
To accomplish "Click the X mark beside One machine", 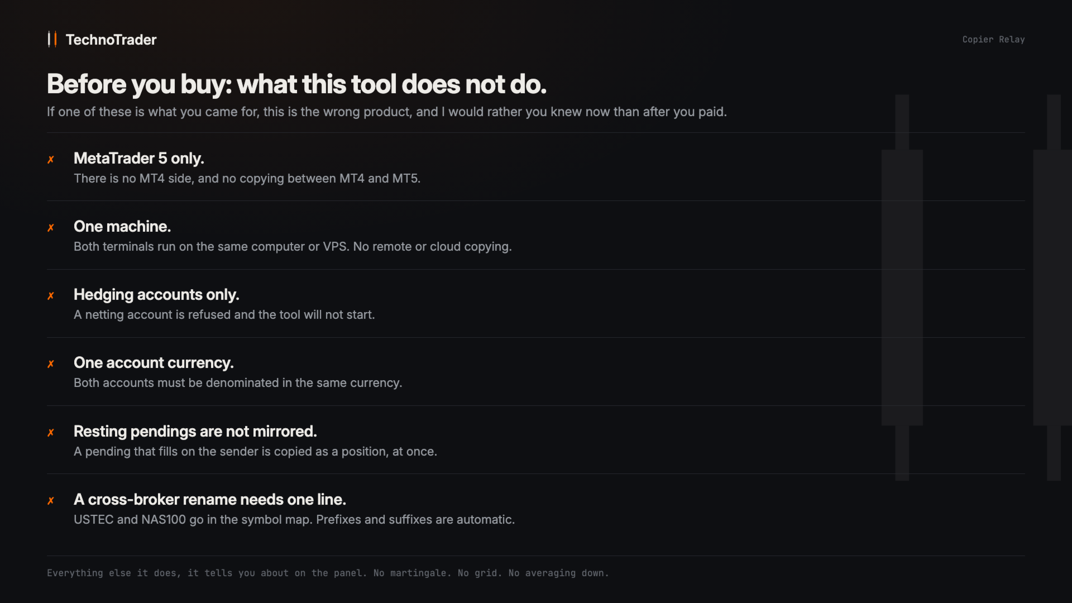I will [x=51, y=228].
